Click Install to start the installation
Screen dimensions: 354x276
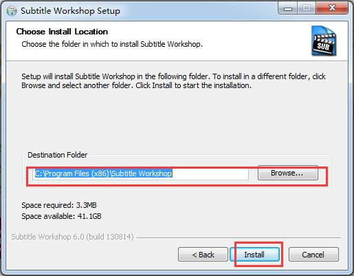254,255
